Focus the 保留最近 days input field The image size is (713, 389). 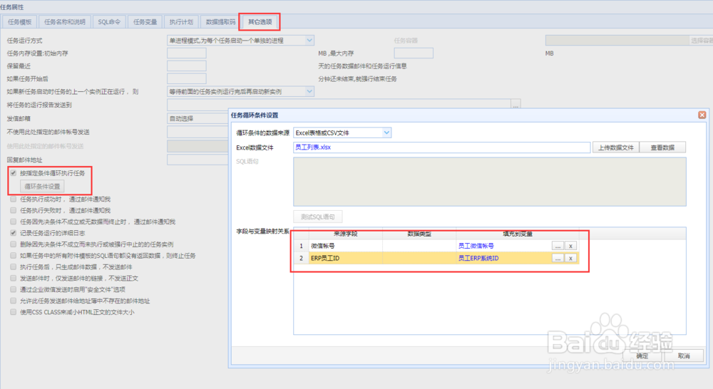pos(187,66)
